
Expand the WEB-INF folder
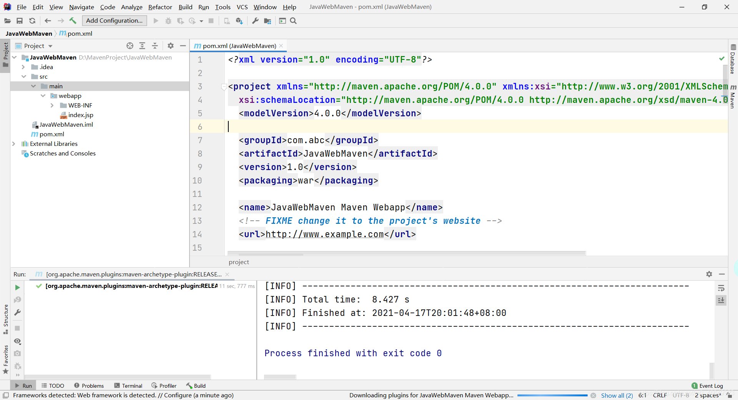click(x=52, y=105)
